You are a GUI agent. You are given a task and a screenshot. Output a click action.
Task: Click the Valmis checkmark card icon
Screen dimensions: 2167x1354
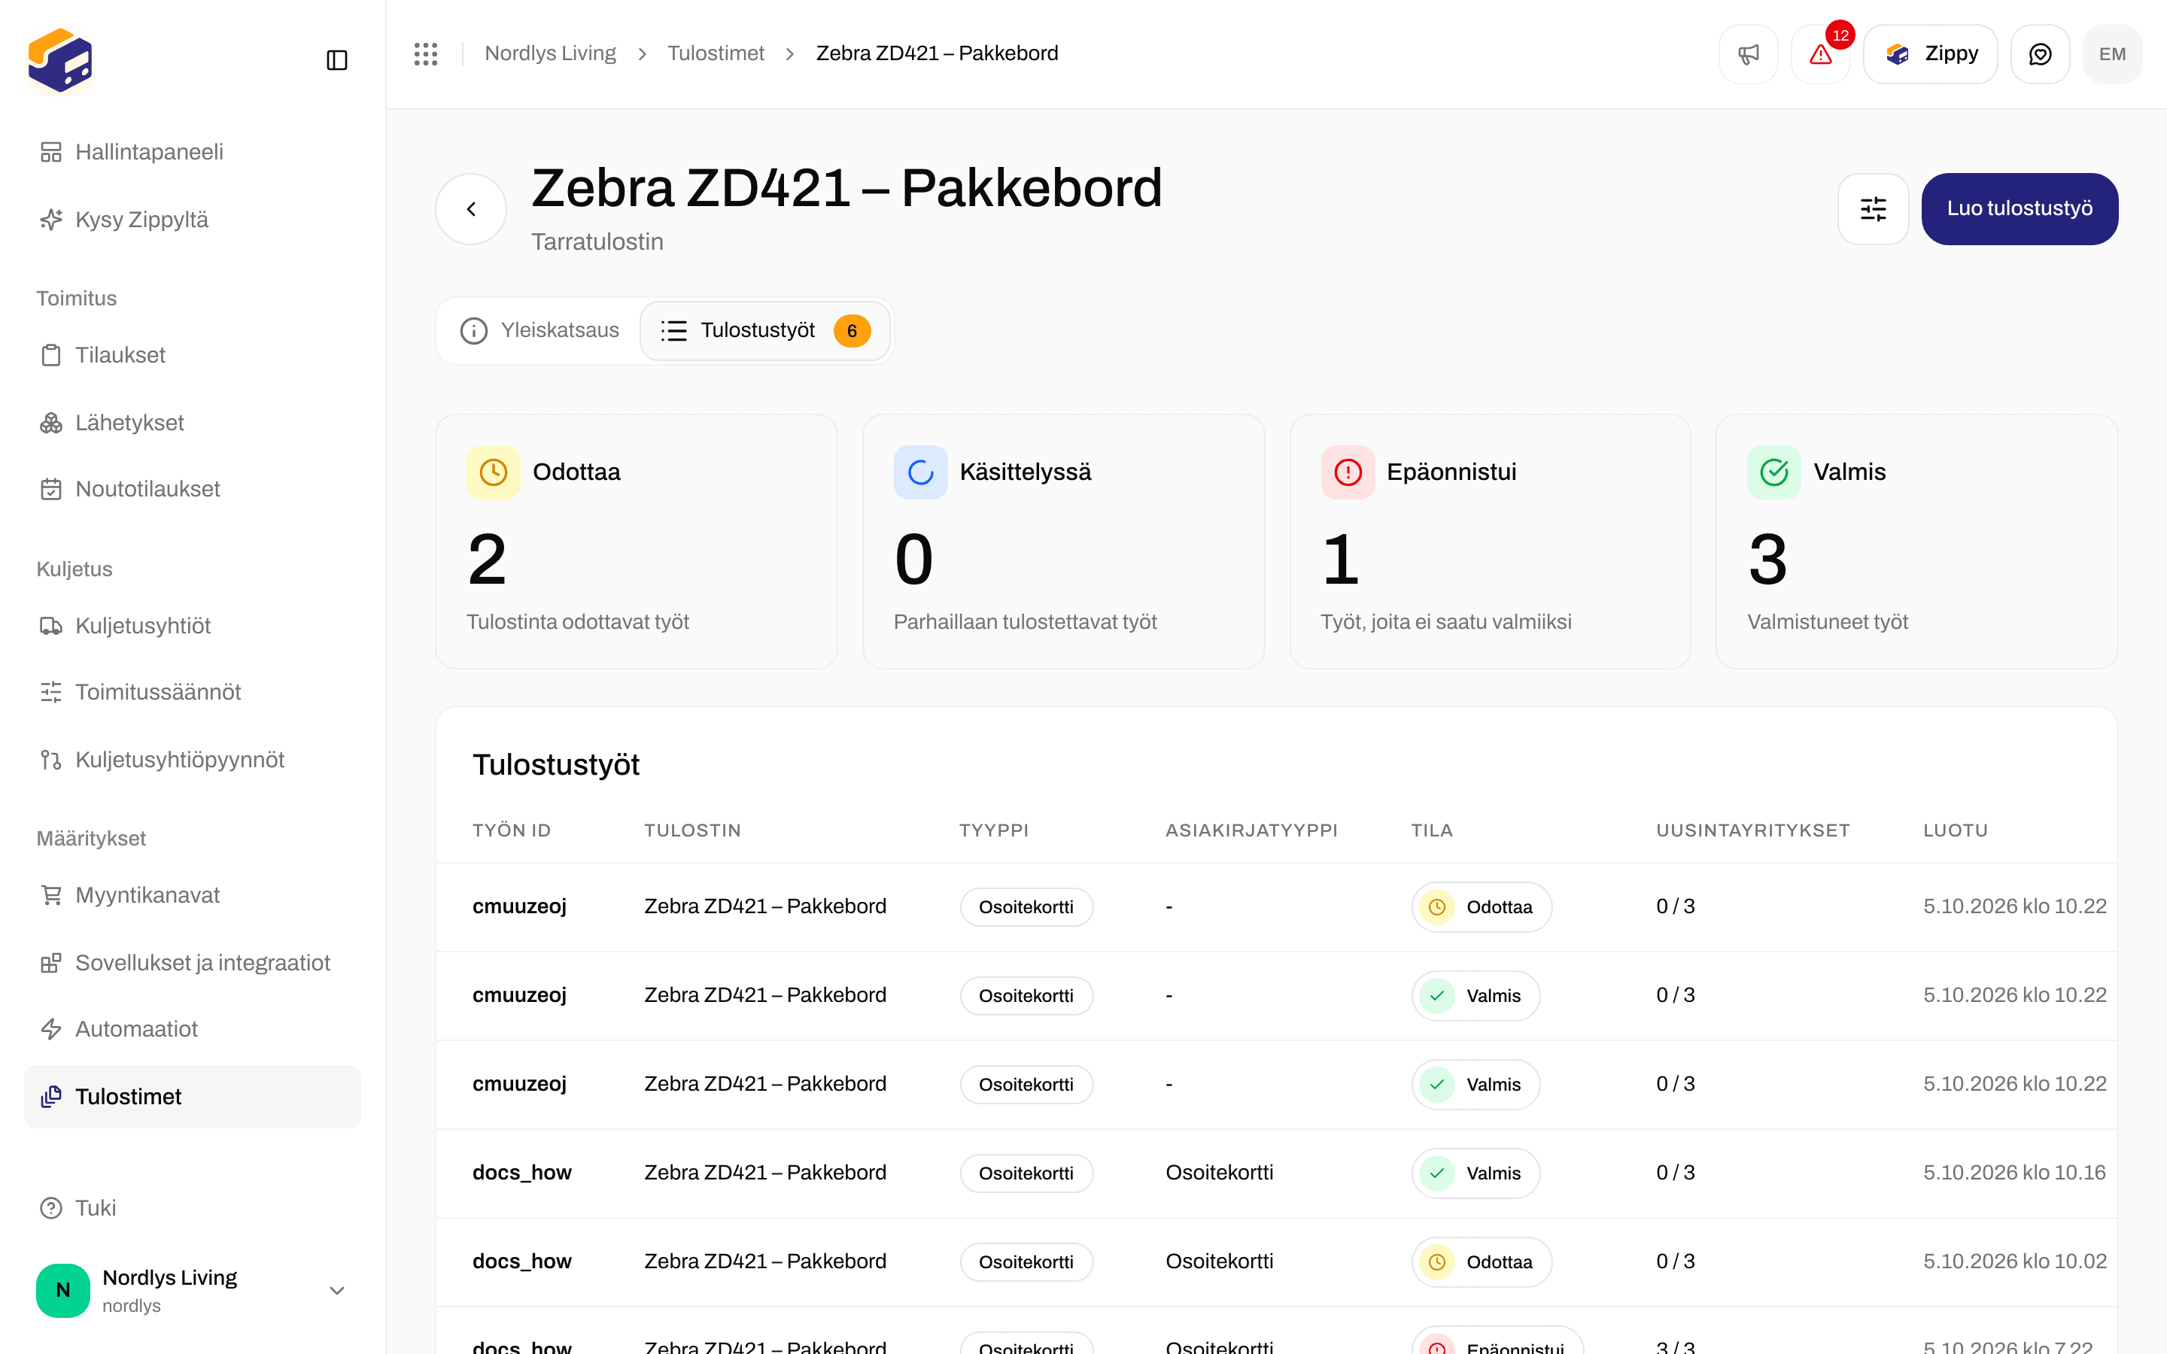point(1774,472)
